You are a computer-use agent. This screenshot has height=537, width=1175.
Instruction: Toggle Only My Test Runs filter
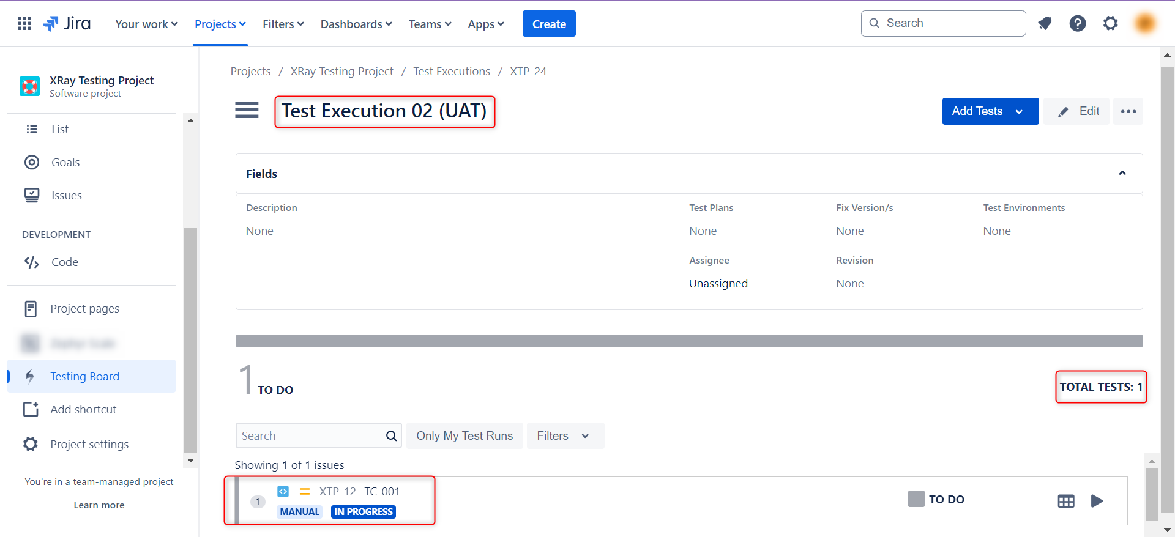464,436
